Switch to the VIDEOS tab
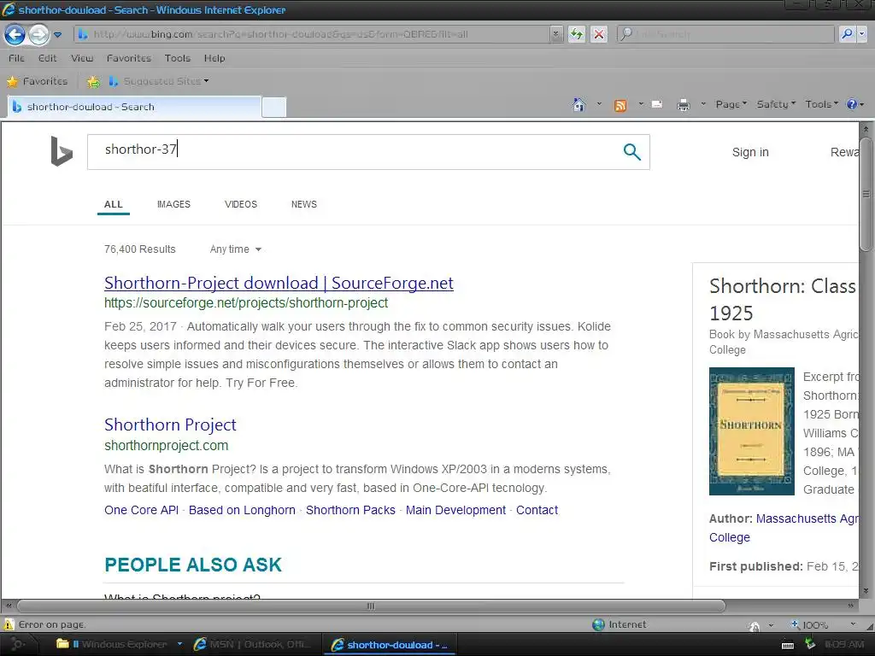 pos(241,204)
